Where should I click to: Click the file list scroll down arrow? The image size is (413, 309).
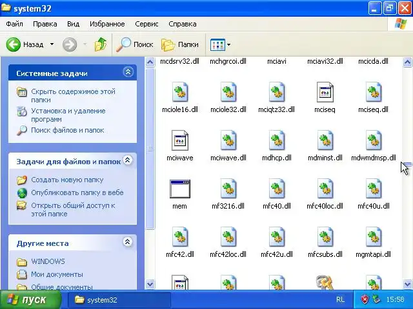click(407, 284)
